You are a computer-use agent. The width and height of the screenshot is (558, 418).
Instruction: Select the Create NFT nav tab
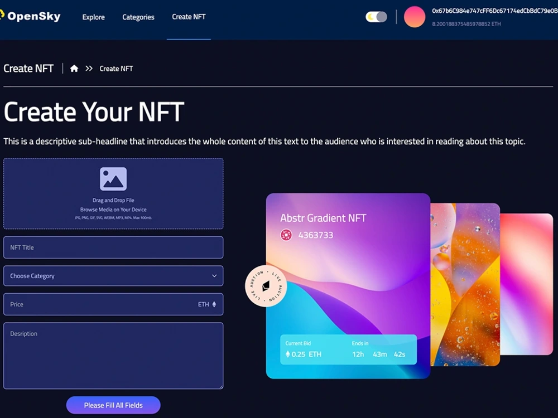pos(189,17)
